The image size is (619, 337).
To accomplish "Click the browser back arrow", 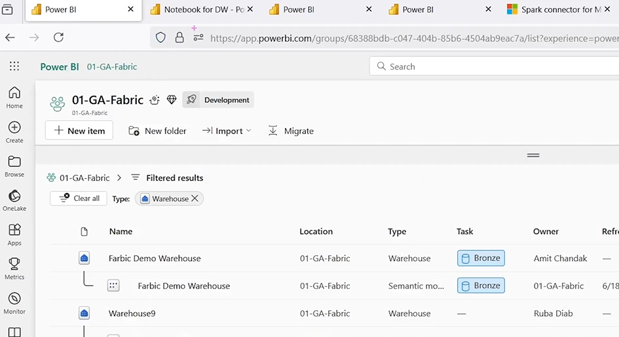I will pyautogui.click(x=10, y=37).
